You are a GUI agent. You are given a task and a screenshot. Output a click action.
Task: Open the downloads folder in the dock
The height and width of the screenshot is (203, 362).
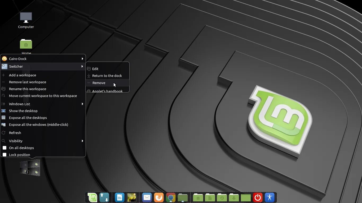(x=234, y=197)
